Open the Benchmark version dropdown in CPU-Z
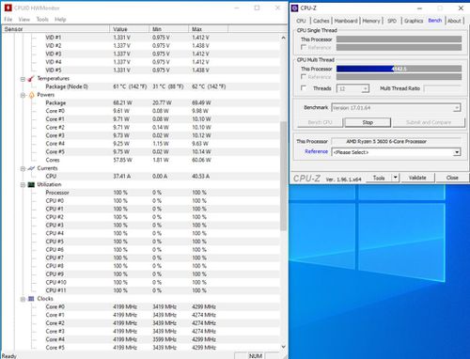470x359 pixels. coord(457,108)
